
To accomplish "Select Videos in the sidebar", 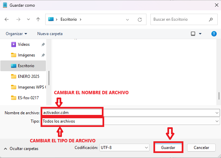I will [x=23, y=44].
